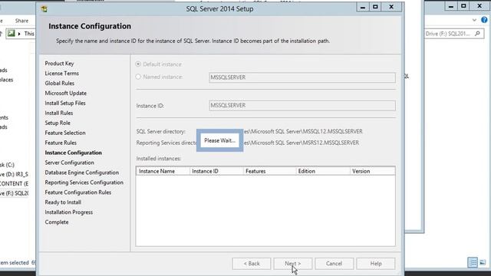Image resolution: width=491 pixels, height=276 pixels.
Task: Minimize the Explorer window behind
Action: click(x=450, y=6)
